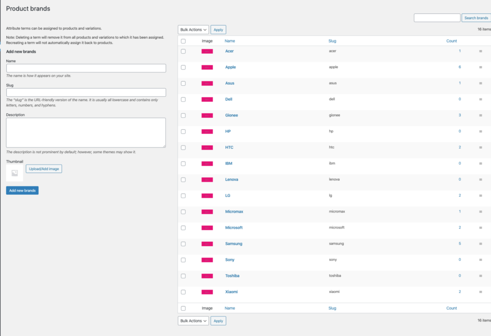Check the Toshiba row checkbox
Viewport: 491px width, 336px height.
(183, 276)
